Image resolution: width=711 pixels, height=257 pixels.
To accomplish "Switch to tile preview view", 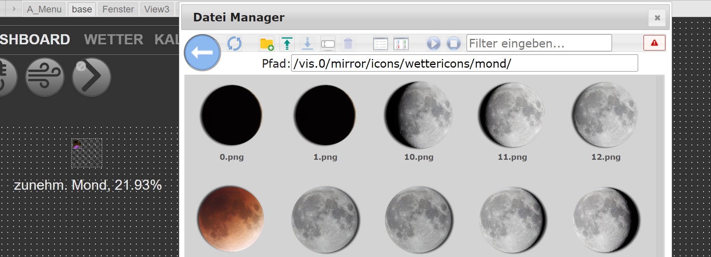I will click(x=401, y=44).
